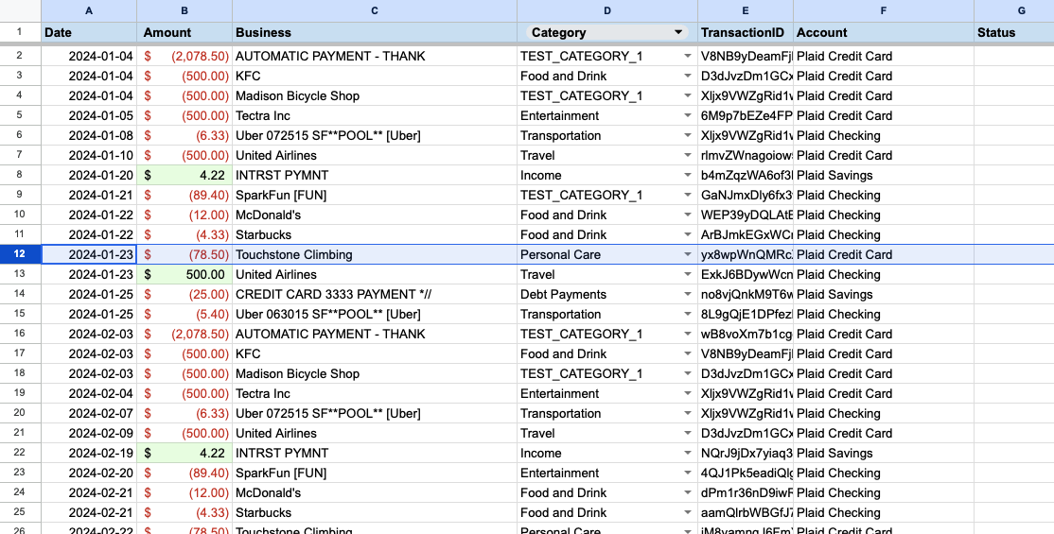Select row 12 via its row number
The height and width of the screenshot is (534, 1054).
click(20, 254)
